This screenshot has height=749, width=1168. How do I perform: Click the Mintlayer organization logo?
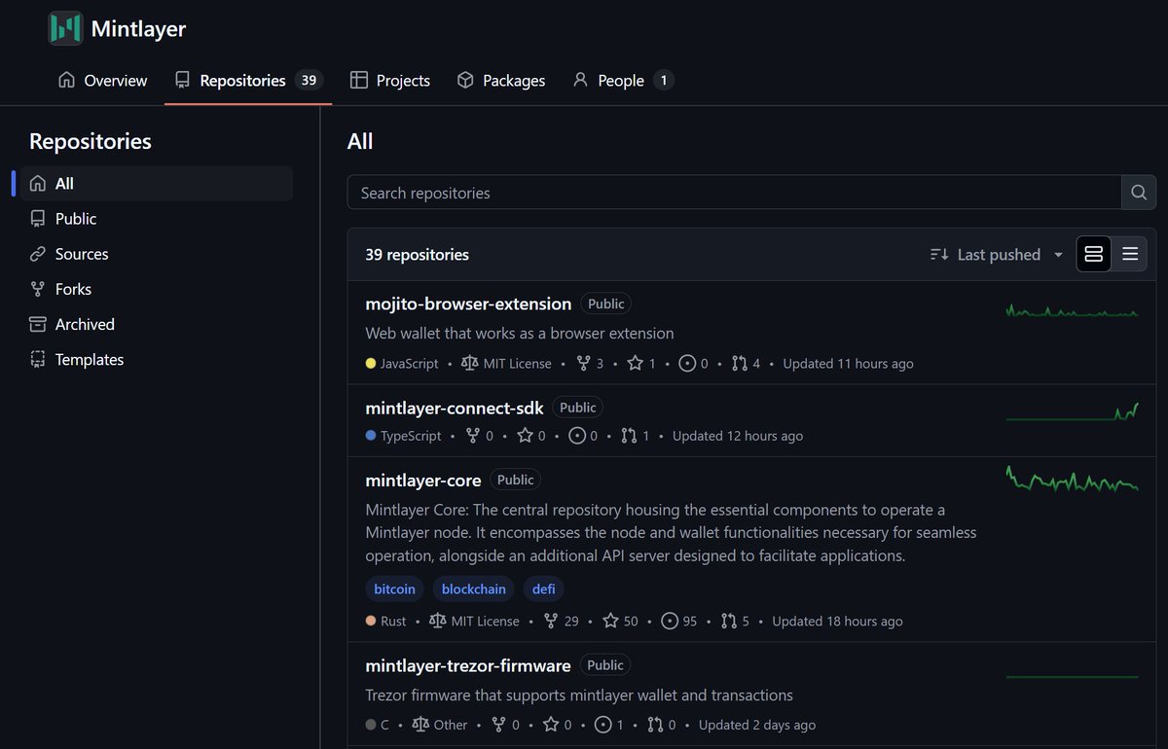point(66,28)
